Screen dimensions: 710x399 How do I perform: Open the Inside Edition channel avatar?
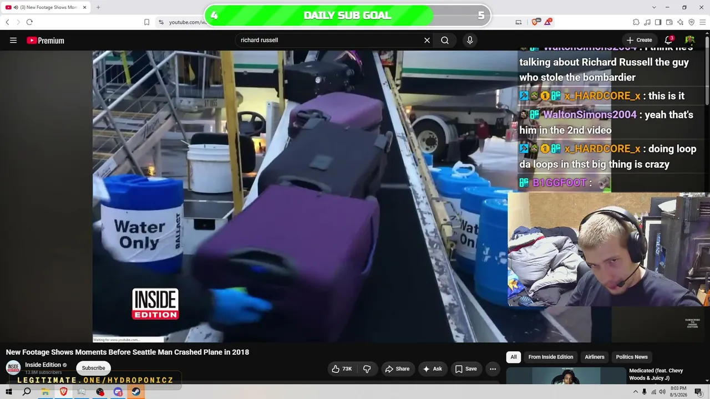pos(13,368)
